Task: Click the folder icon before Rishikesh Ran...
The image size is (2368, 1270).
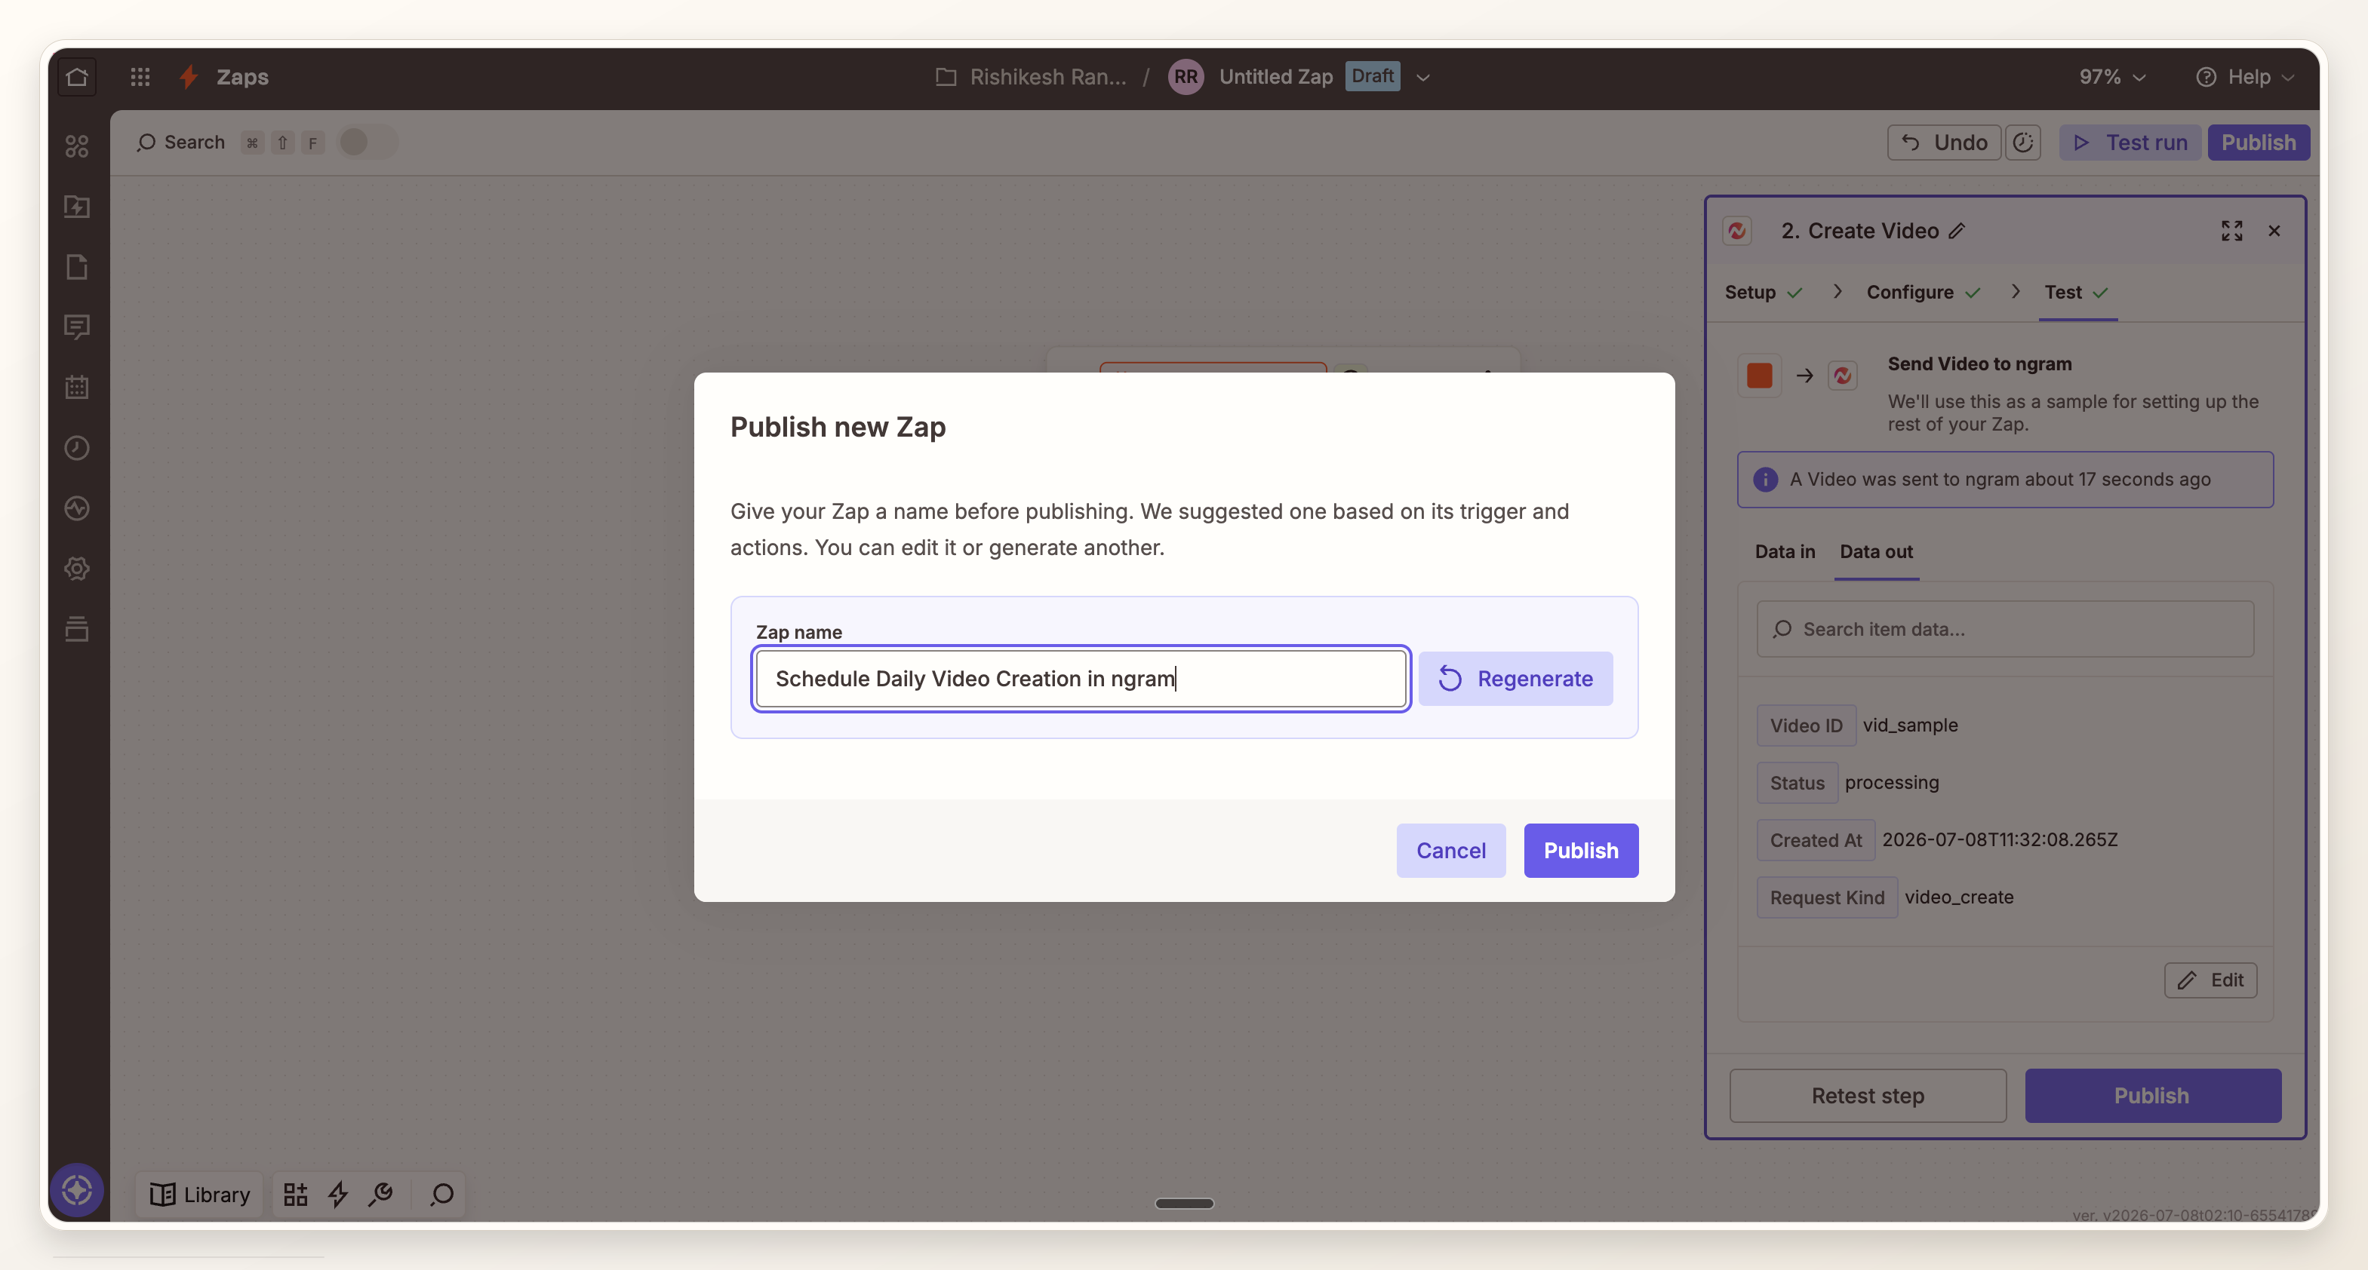Action: (945, 76)
